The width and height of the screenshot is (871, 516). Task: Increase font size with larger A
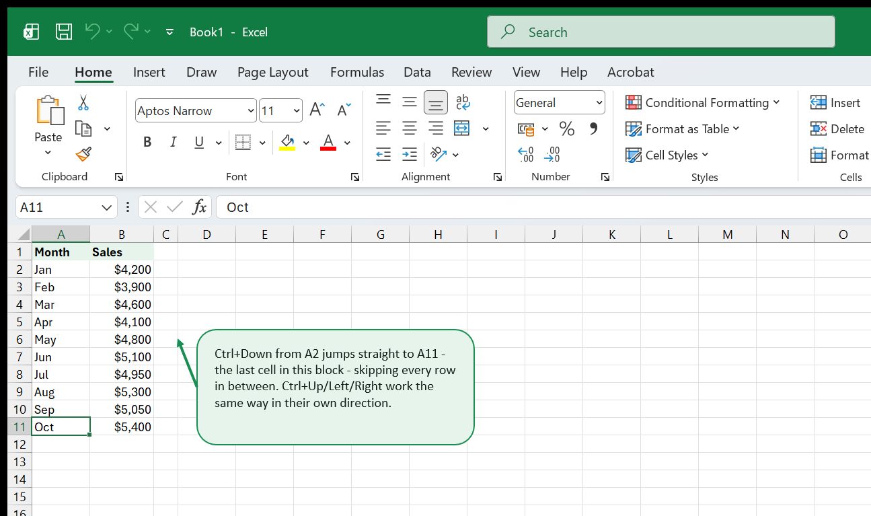(317, 110)
